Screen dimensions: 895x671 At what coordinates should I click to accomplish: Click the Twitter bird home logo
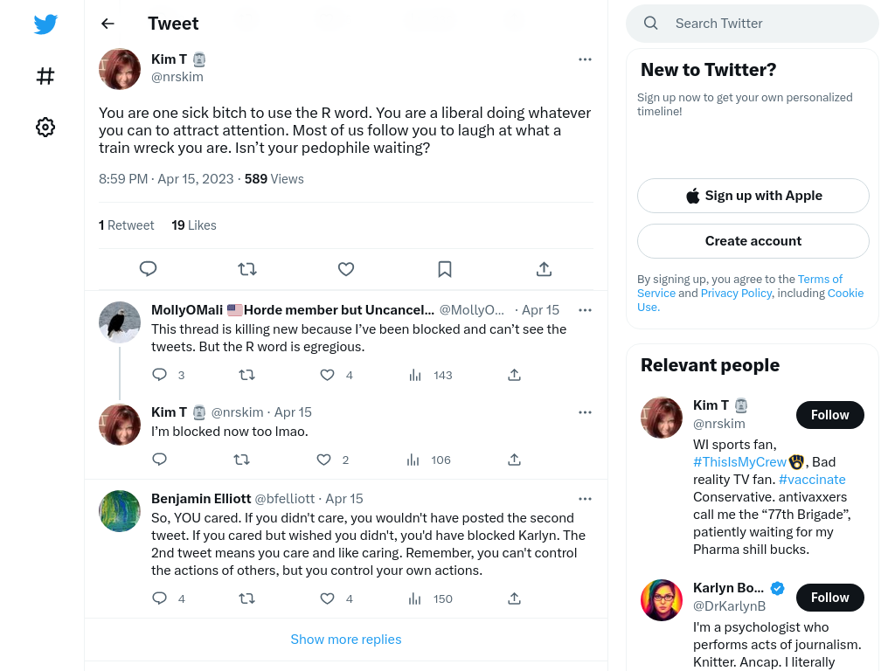pos(45,24)
